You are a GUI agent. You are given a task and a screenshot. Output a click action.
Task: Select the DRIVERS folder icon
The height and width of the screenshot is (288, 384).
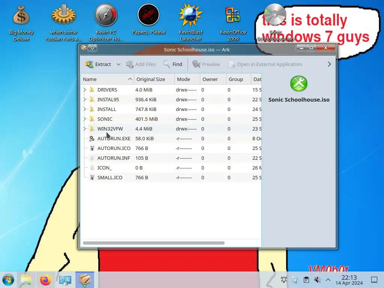tap(92, 90)
